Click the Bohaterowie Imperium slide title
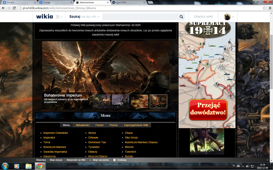This screenshot has height=170, width=273. [x=63, y=95]
